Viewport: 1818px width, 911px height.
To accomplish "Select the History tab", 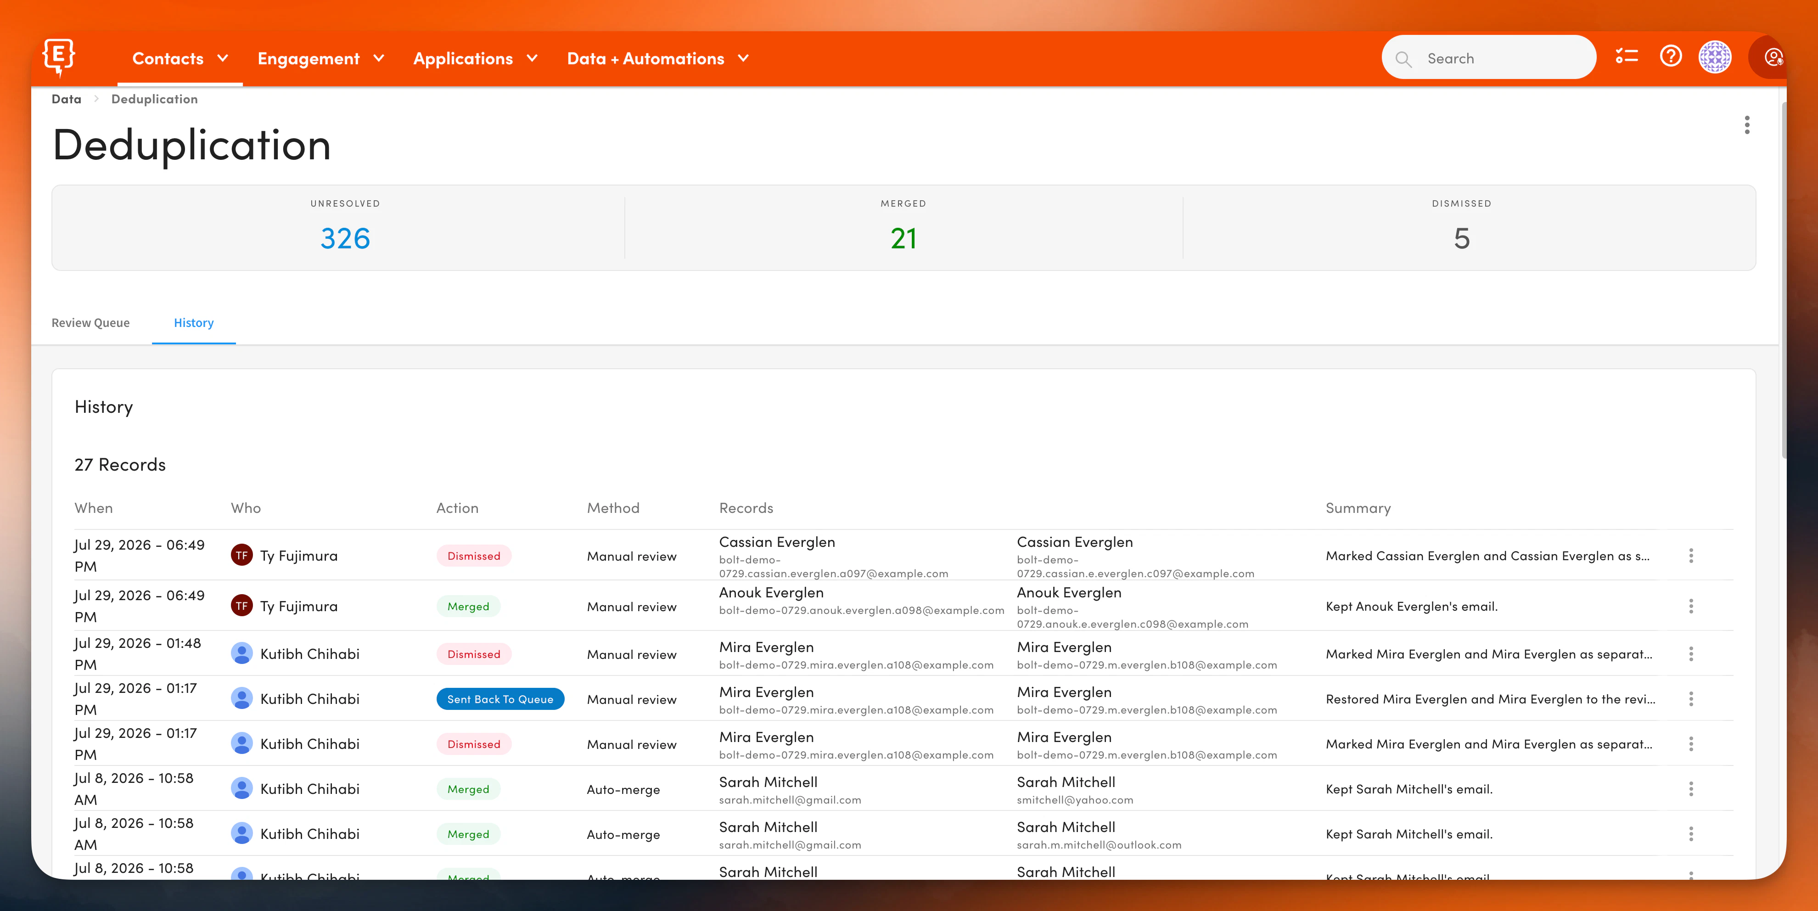I will (x=193, y=322).
